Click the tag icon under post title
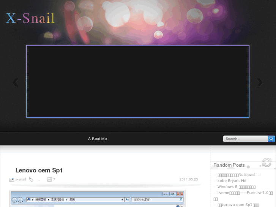The height and width of the screenshot is (207, 276). 31,180
